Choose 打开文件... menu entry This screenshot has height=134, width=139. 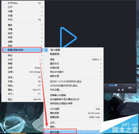[x=23, y=3]
